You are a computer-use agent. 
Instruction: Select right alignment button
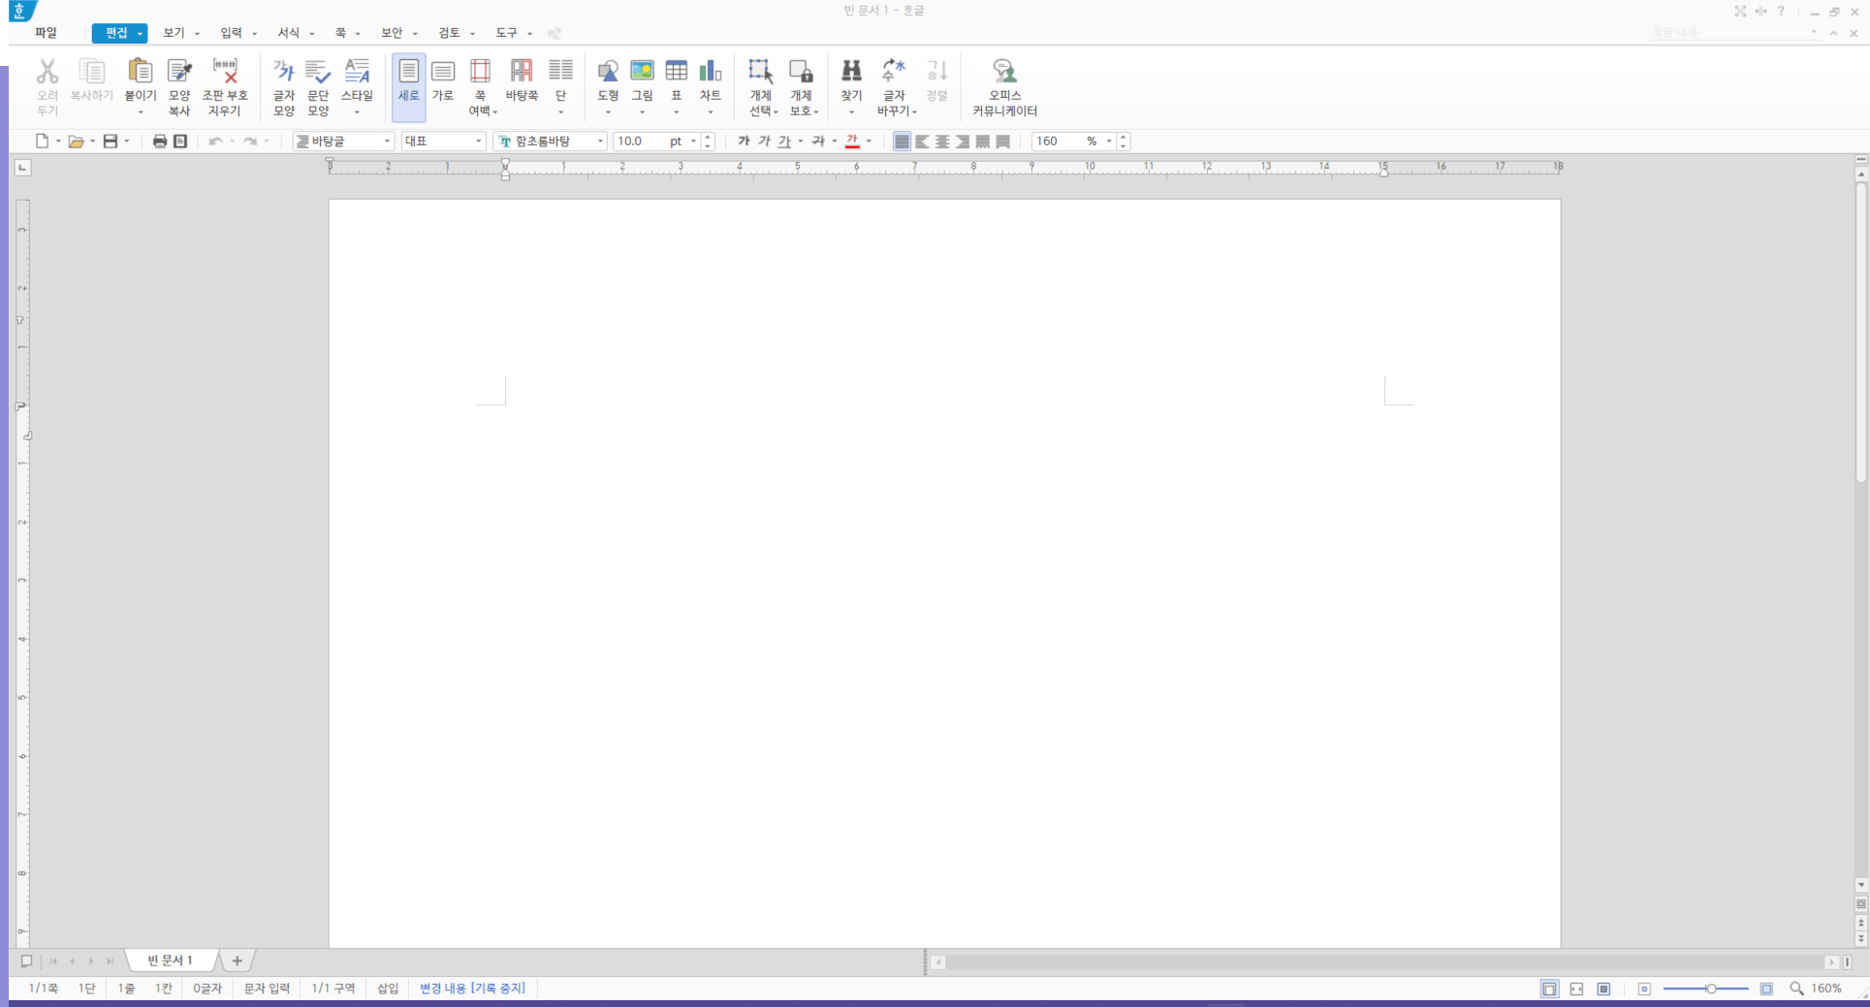[x=963, y=142]
